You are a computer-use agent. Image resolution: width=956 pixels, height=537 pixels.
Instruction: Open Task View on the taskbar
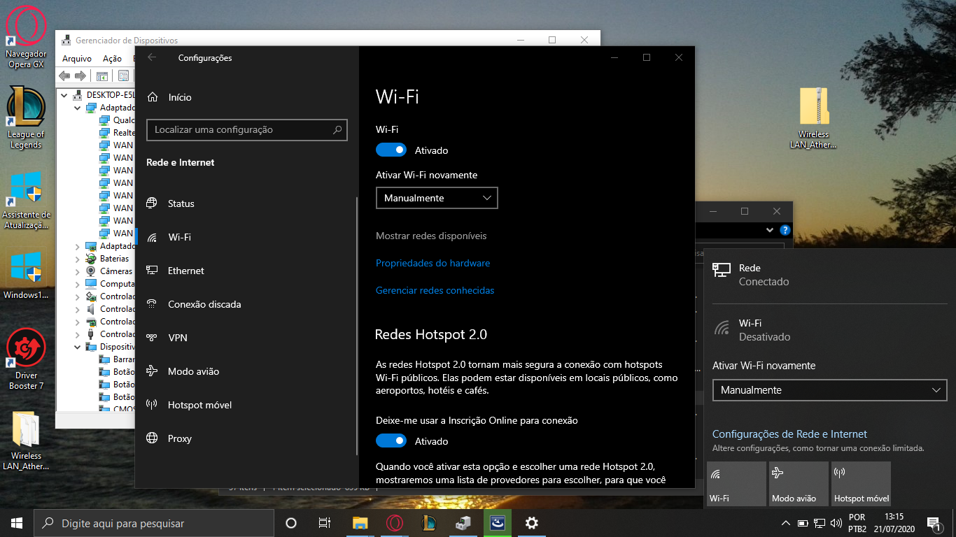pos(325,523)
